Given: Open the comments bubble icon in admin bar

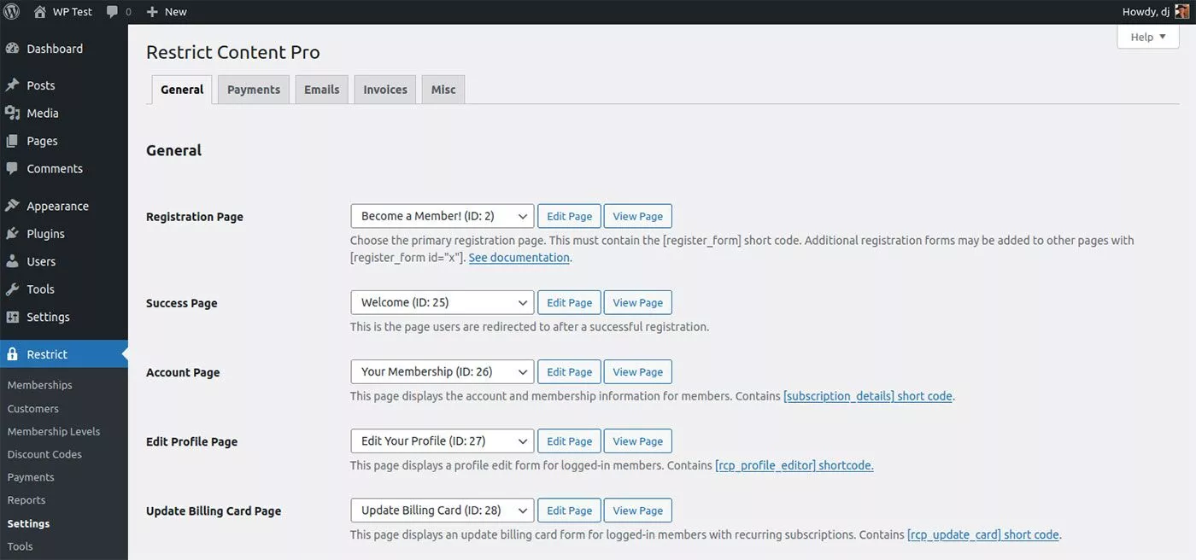Looking at the screenshot, I should pyautogui.click(x=113, y=12).
